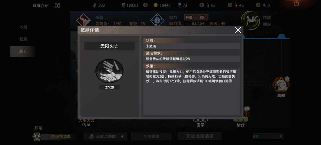
Task: Open the talent scheme dropdown at bottom right
Action: (x=268, y=136)
